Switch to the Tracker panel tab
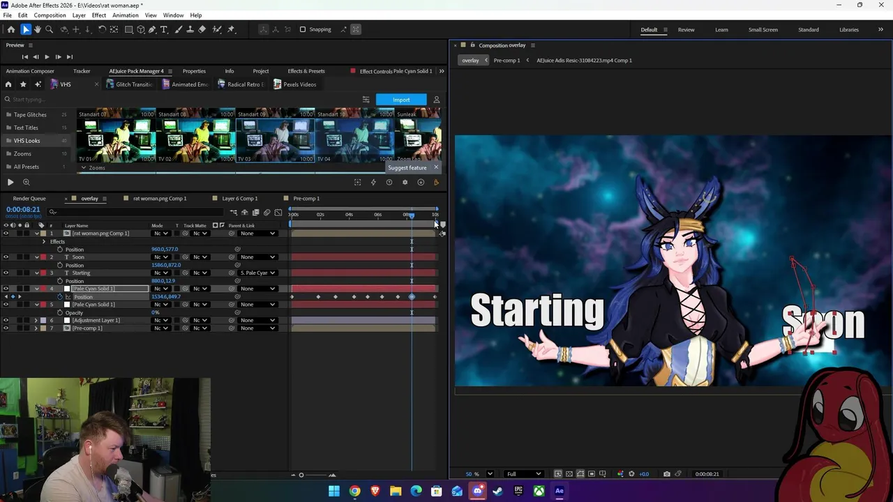Viewport: 893px width, 502px height. coord(82,71)
